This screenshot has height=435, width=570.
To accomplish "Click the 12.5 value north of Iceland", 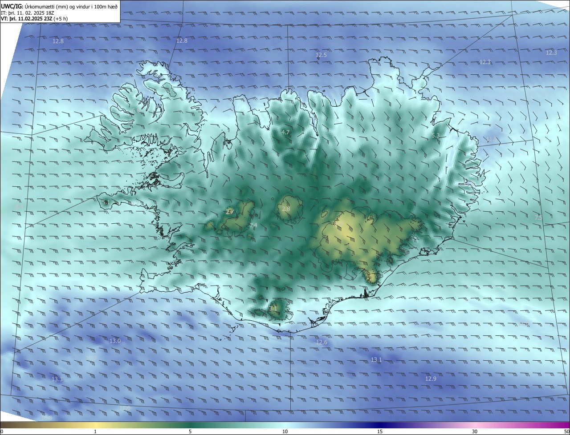I will click(322, 55).
